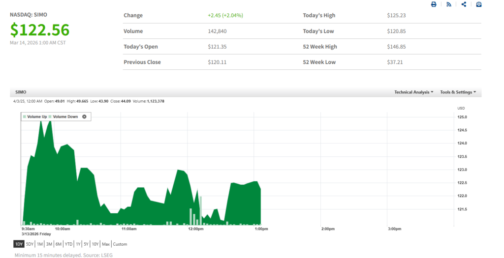The height and width of the screenshot is (258, 504).
Task: Open the Custom date range option
Action: (120, 244)
